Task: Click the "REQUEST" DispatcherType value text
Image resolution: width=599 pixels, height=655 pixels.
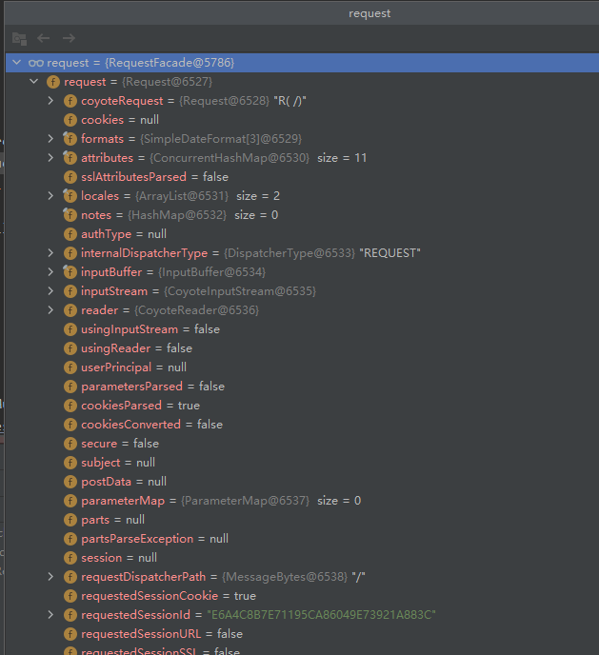Action: 389,253
